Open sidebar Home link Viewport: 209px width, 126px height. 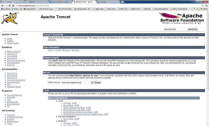(9, 39)
